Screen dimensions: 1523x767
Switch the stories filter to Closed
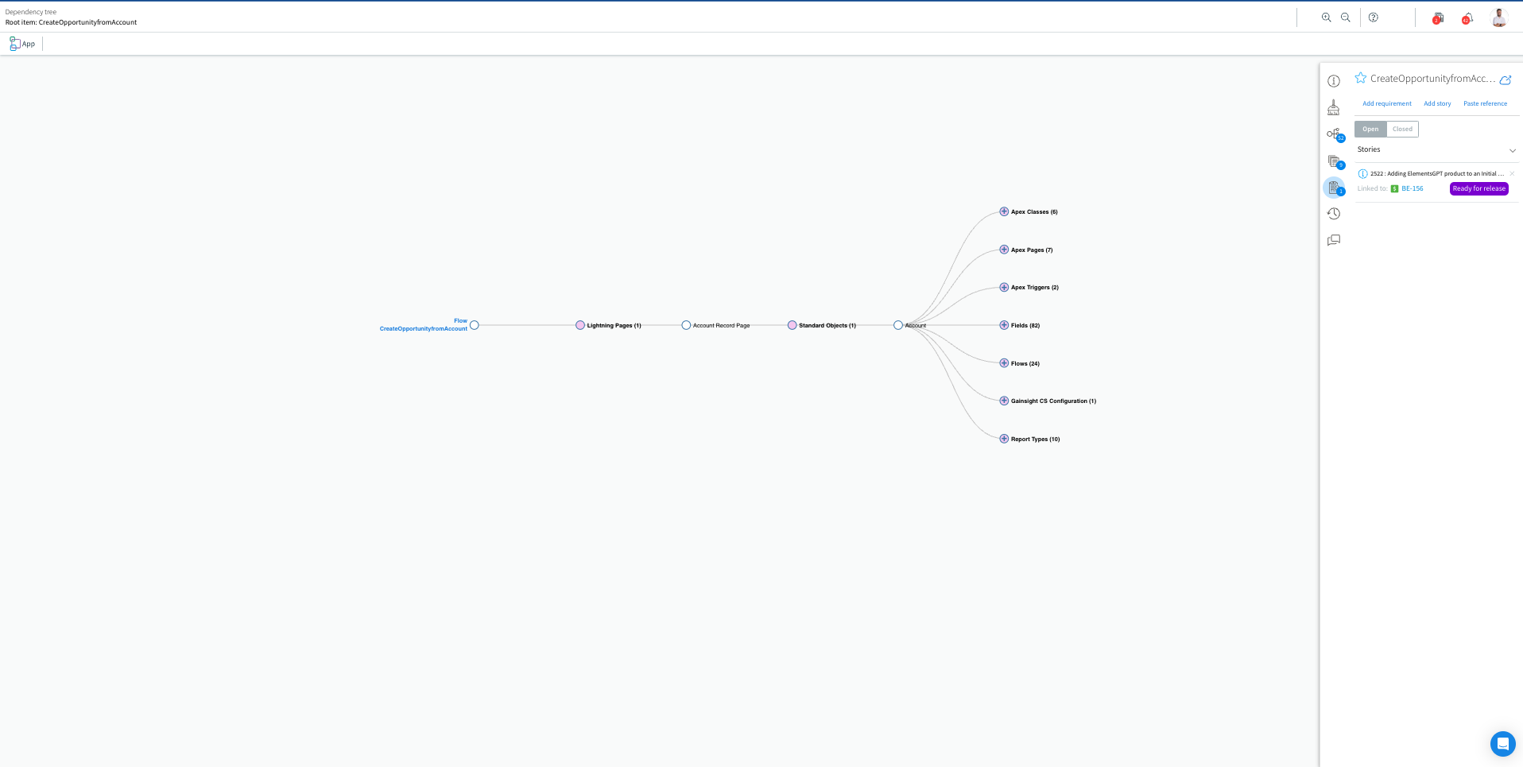pos(1401,129)
